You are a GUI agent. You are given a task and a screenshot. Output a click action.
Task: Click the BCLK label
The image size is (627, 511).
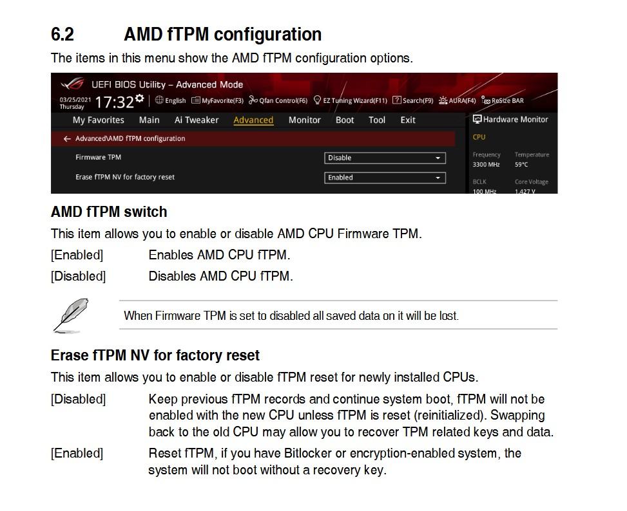pos(479,181)
